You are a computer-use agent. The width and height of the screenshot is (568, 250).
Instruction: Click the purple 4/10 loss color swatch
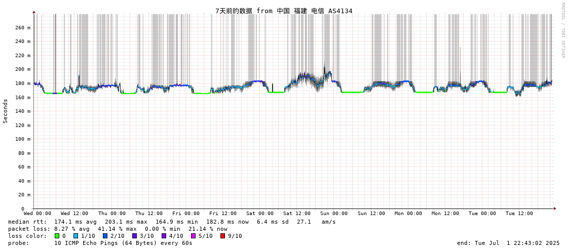point(164,236)
